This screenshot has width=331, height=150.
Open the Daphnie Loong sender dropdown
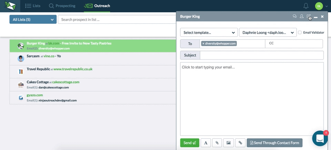268,32
